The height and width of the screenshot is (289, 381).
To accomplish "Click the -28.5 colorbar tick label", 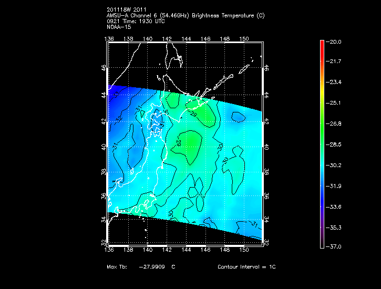I will coord(335,144).
